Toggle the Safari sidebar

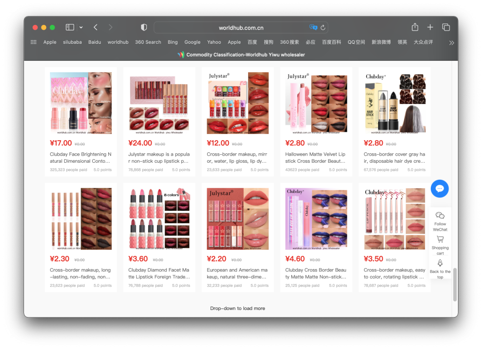(70, 27)
